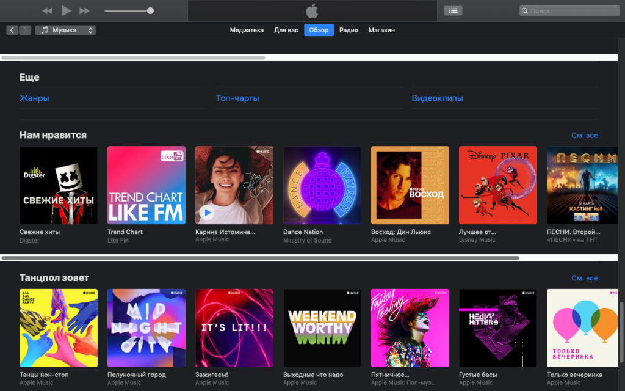Click the volume slider knob
Image resolution: width=625 pixels, height=391 pixels.
[150, 11]
